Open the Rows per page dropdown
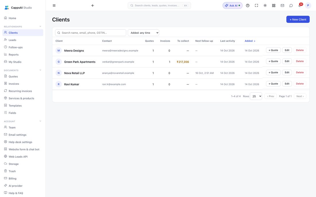Screen dimensions: 316x197 (x=256, y=96)
